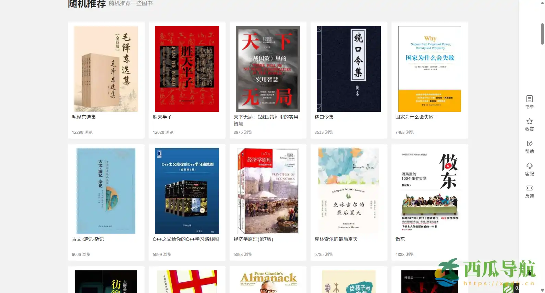Select the 克林索尔的最后夏天 book cover
This screenshot has width=545, height=293.
349,191
